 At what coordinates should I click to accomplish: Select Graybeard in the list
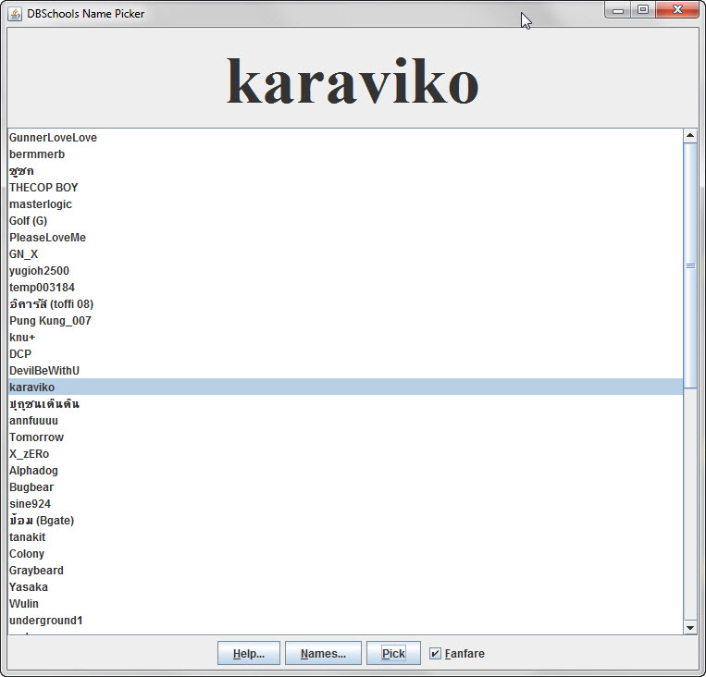tap(345, 571)
